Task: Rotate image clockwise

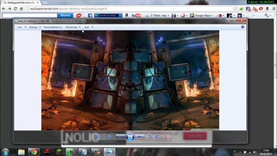Action: (157, 137)
